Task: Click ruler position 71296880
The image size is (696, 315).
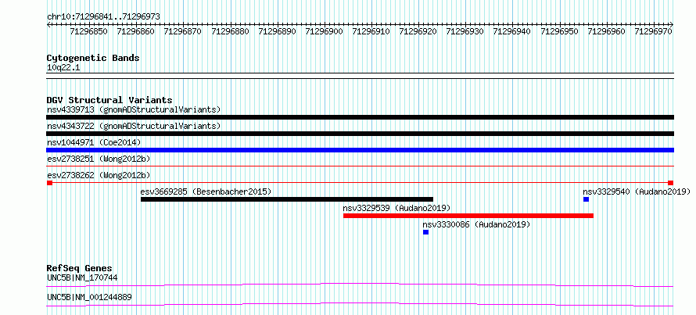Action: pos(231,31)
